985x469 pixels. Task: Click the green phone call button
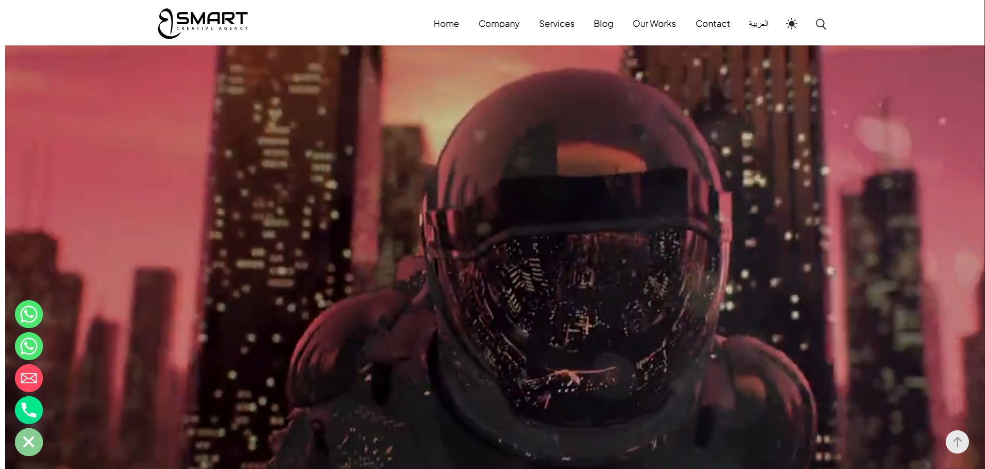coord(29,410)
